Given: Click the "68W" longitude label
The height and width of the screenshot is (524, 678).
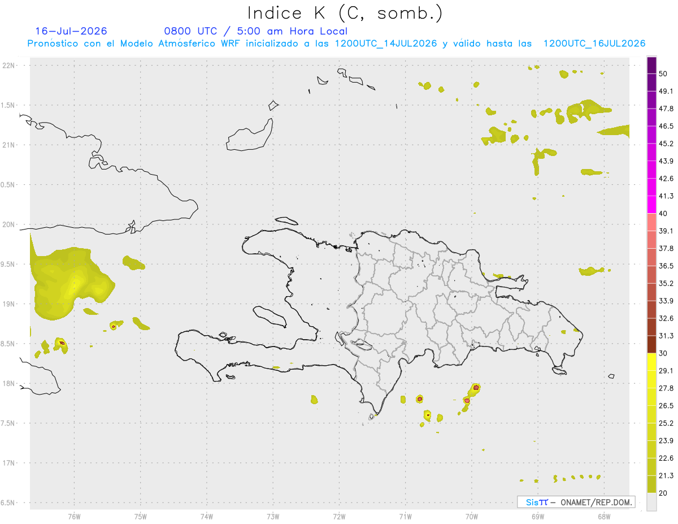Looking at the screenshot, I should pyautogui.click(x=604, y=516).
